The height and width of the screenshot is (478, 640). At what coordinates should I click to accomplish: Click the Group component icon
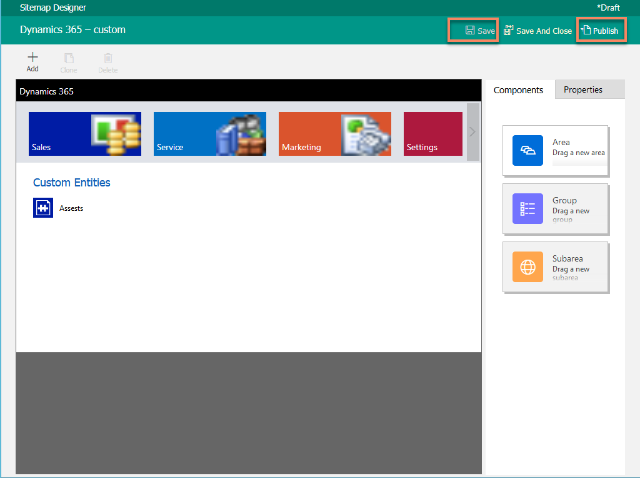coord(527,208)
